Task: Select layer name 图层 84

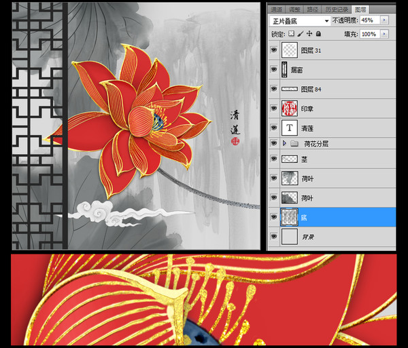Action: pos(311,90)
